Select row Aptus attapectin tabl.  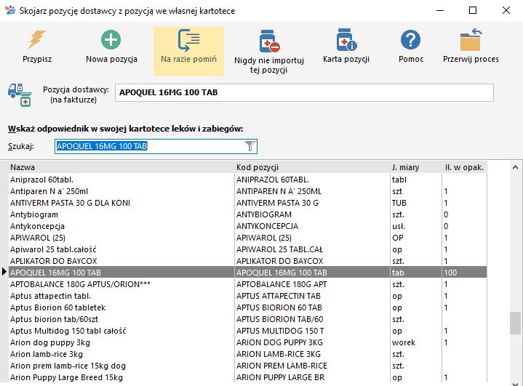[x=247, y=296]
